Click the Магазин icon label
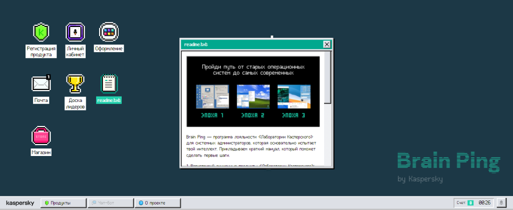 click(x=41, y=152)
